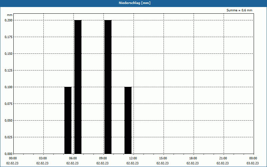Click the 0,150 y-axis label

pos(9,54)
